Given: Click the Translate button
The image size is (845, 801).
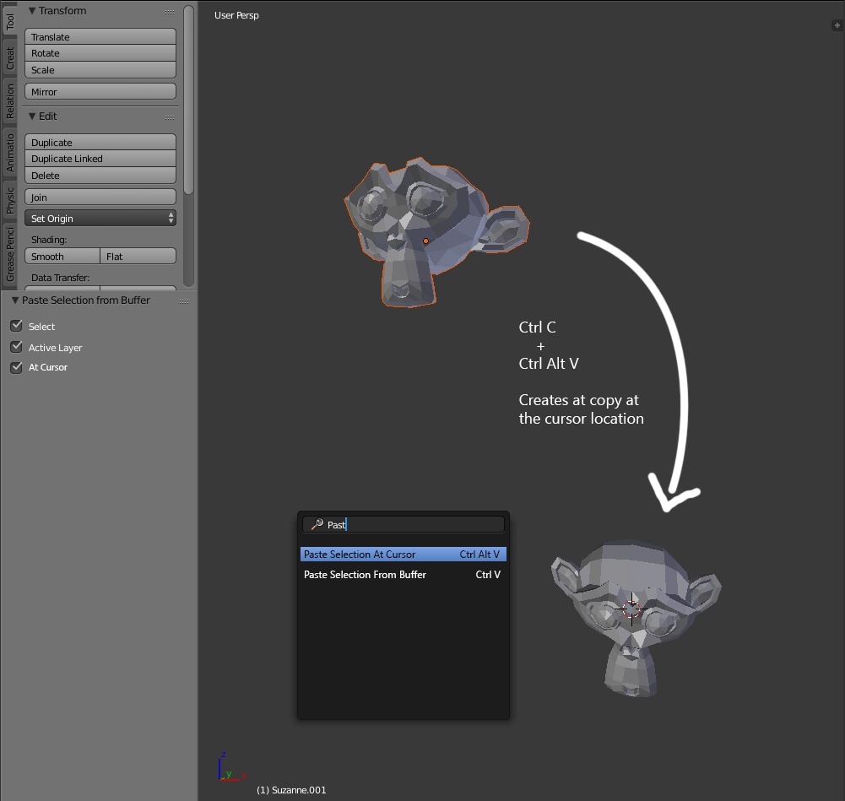Looking at the screenshot, I should pyautogui.click(x=100, y=36).
